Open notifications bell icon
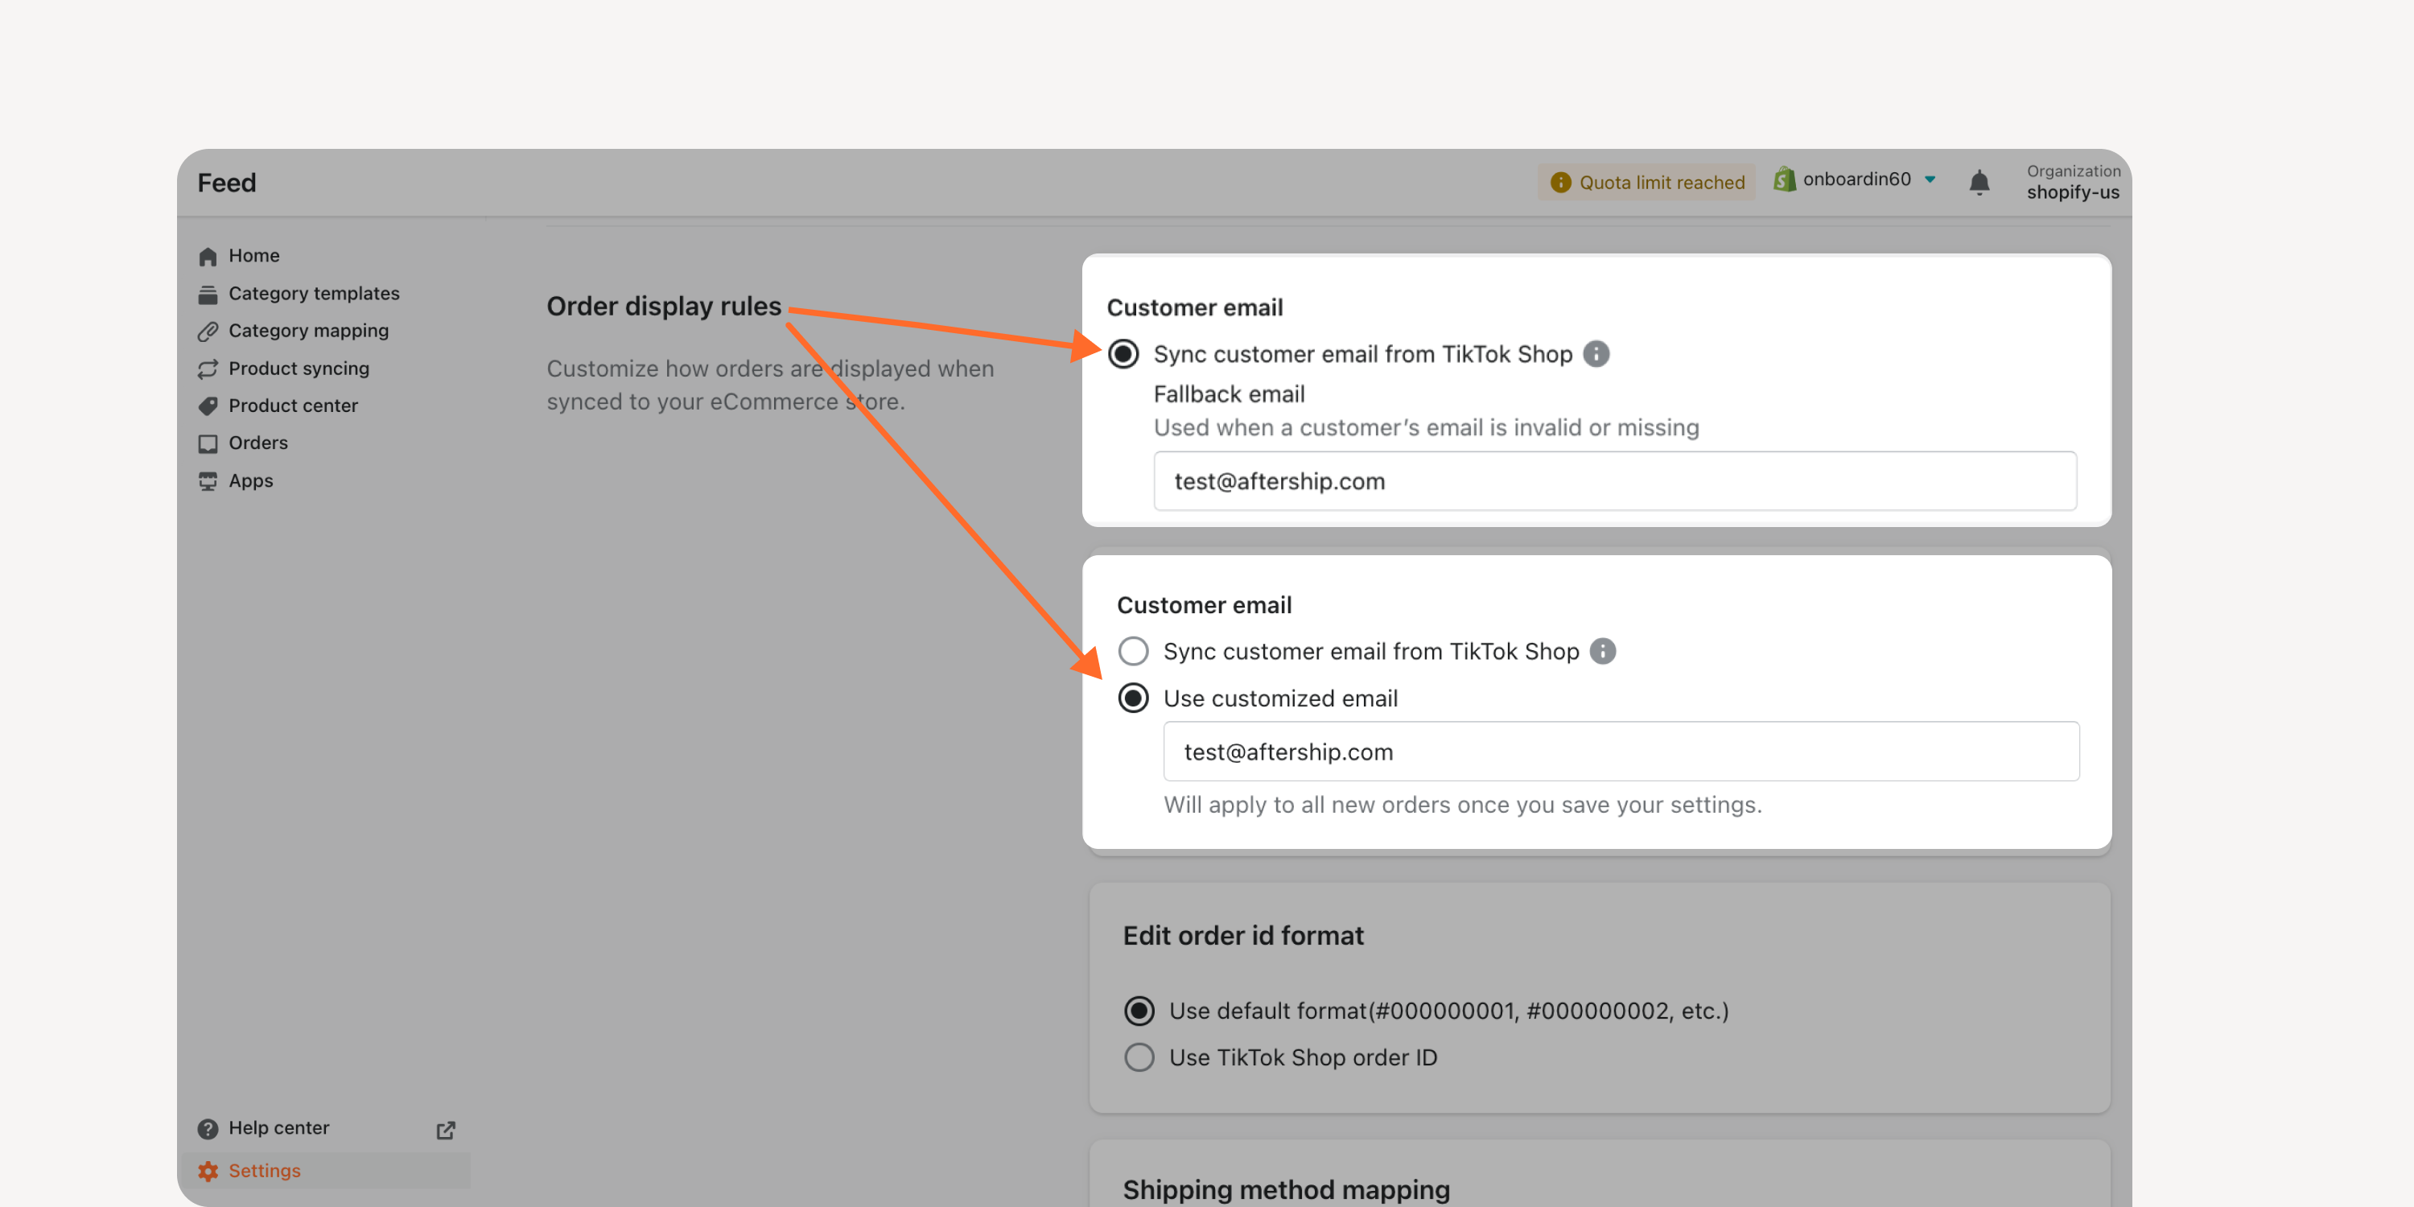The height and width of the screenshot is (1207, 2414). click(x=1979, y=182)
